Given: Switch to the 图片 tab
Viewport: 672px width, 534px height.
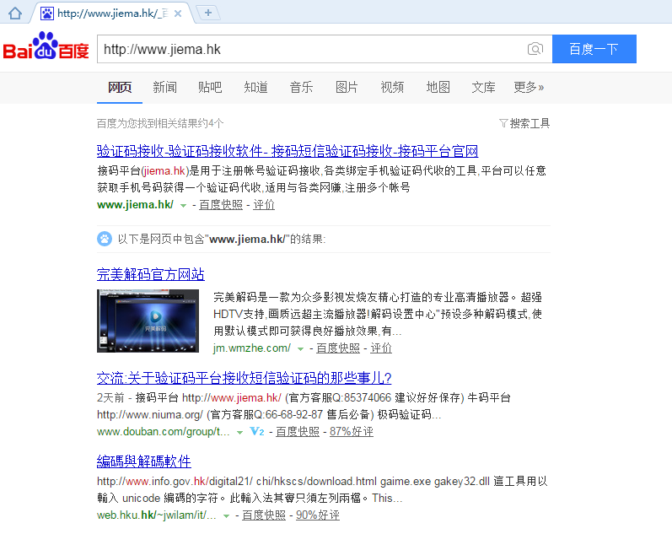Looking at the screenshot, I should tap(347, 88).
